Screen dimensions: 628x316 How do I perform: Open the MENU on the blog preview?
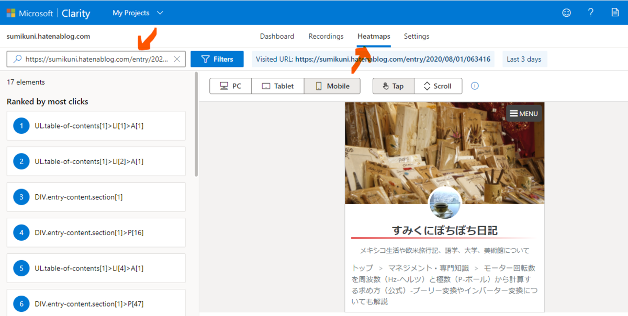523,113
